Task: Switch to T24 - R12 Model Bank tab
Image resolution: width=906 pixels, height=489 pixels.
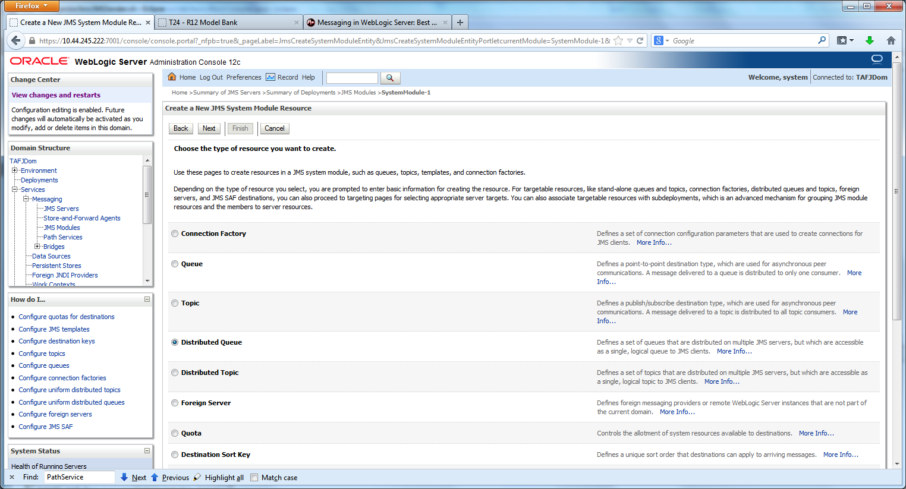Action: 228,23
